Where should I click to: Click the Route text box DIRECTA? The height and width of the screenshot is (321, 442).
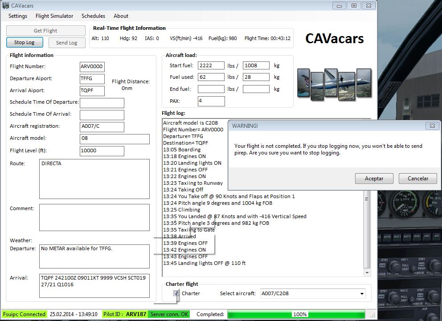94,179
